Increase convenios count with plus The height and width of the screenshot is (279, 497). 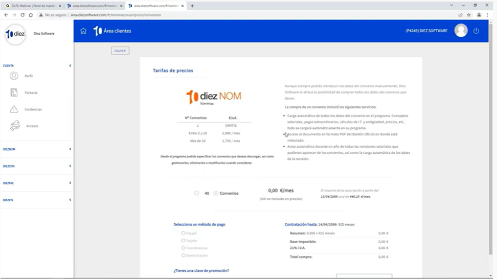(216, 193)
